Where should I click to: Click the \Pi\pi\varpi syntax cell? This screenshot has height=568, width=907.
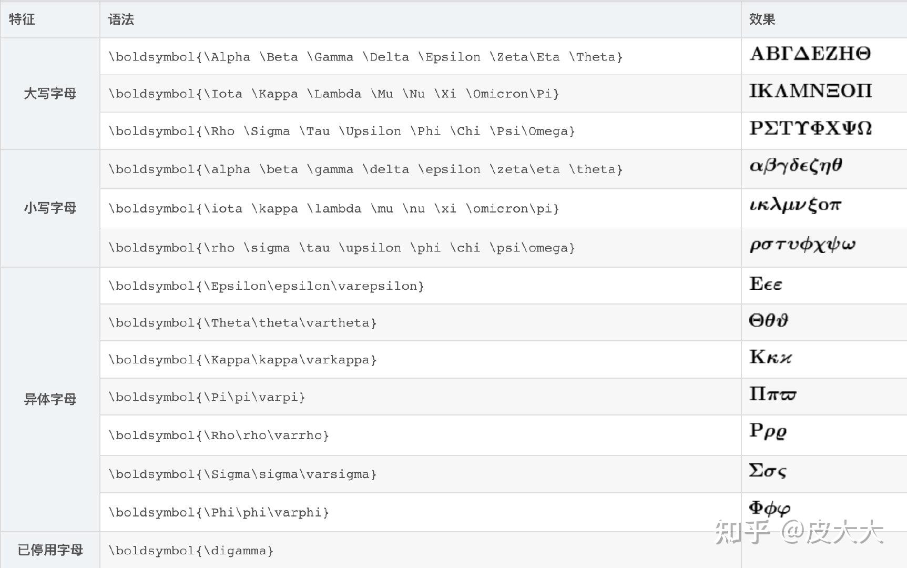tap(207, 397)
